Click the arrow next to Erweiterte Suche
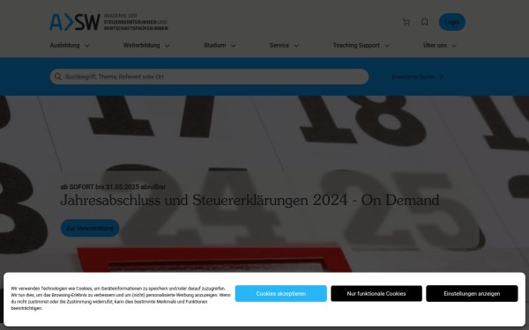The height and width of the screenshot is (330, 529). 442,77
